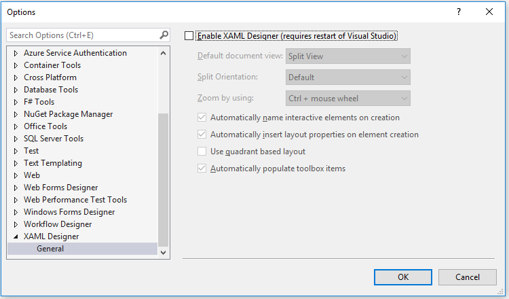
Task: Click the Search Options input field
Action: pyautogui.click(x=81, y=35)
